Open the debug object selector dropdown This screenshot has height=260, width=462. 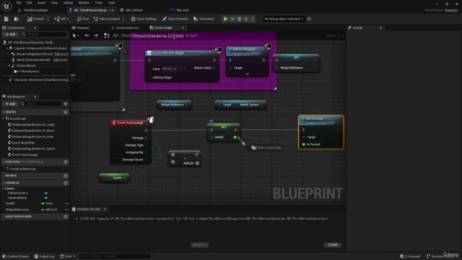(x=284, y=19)
